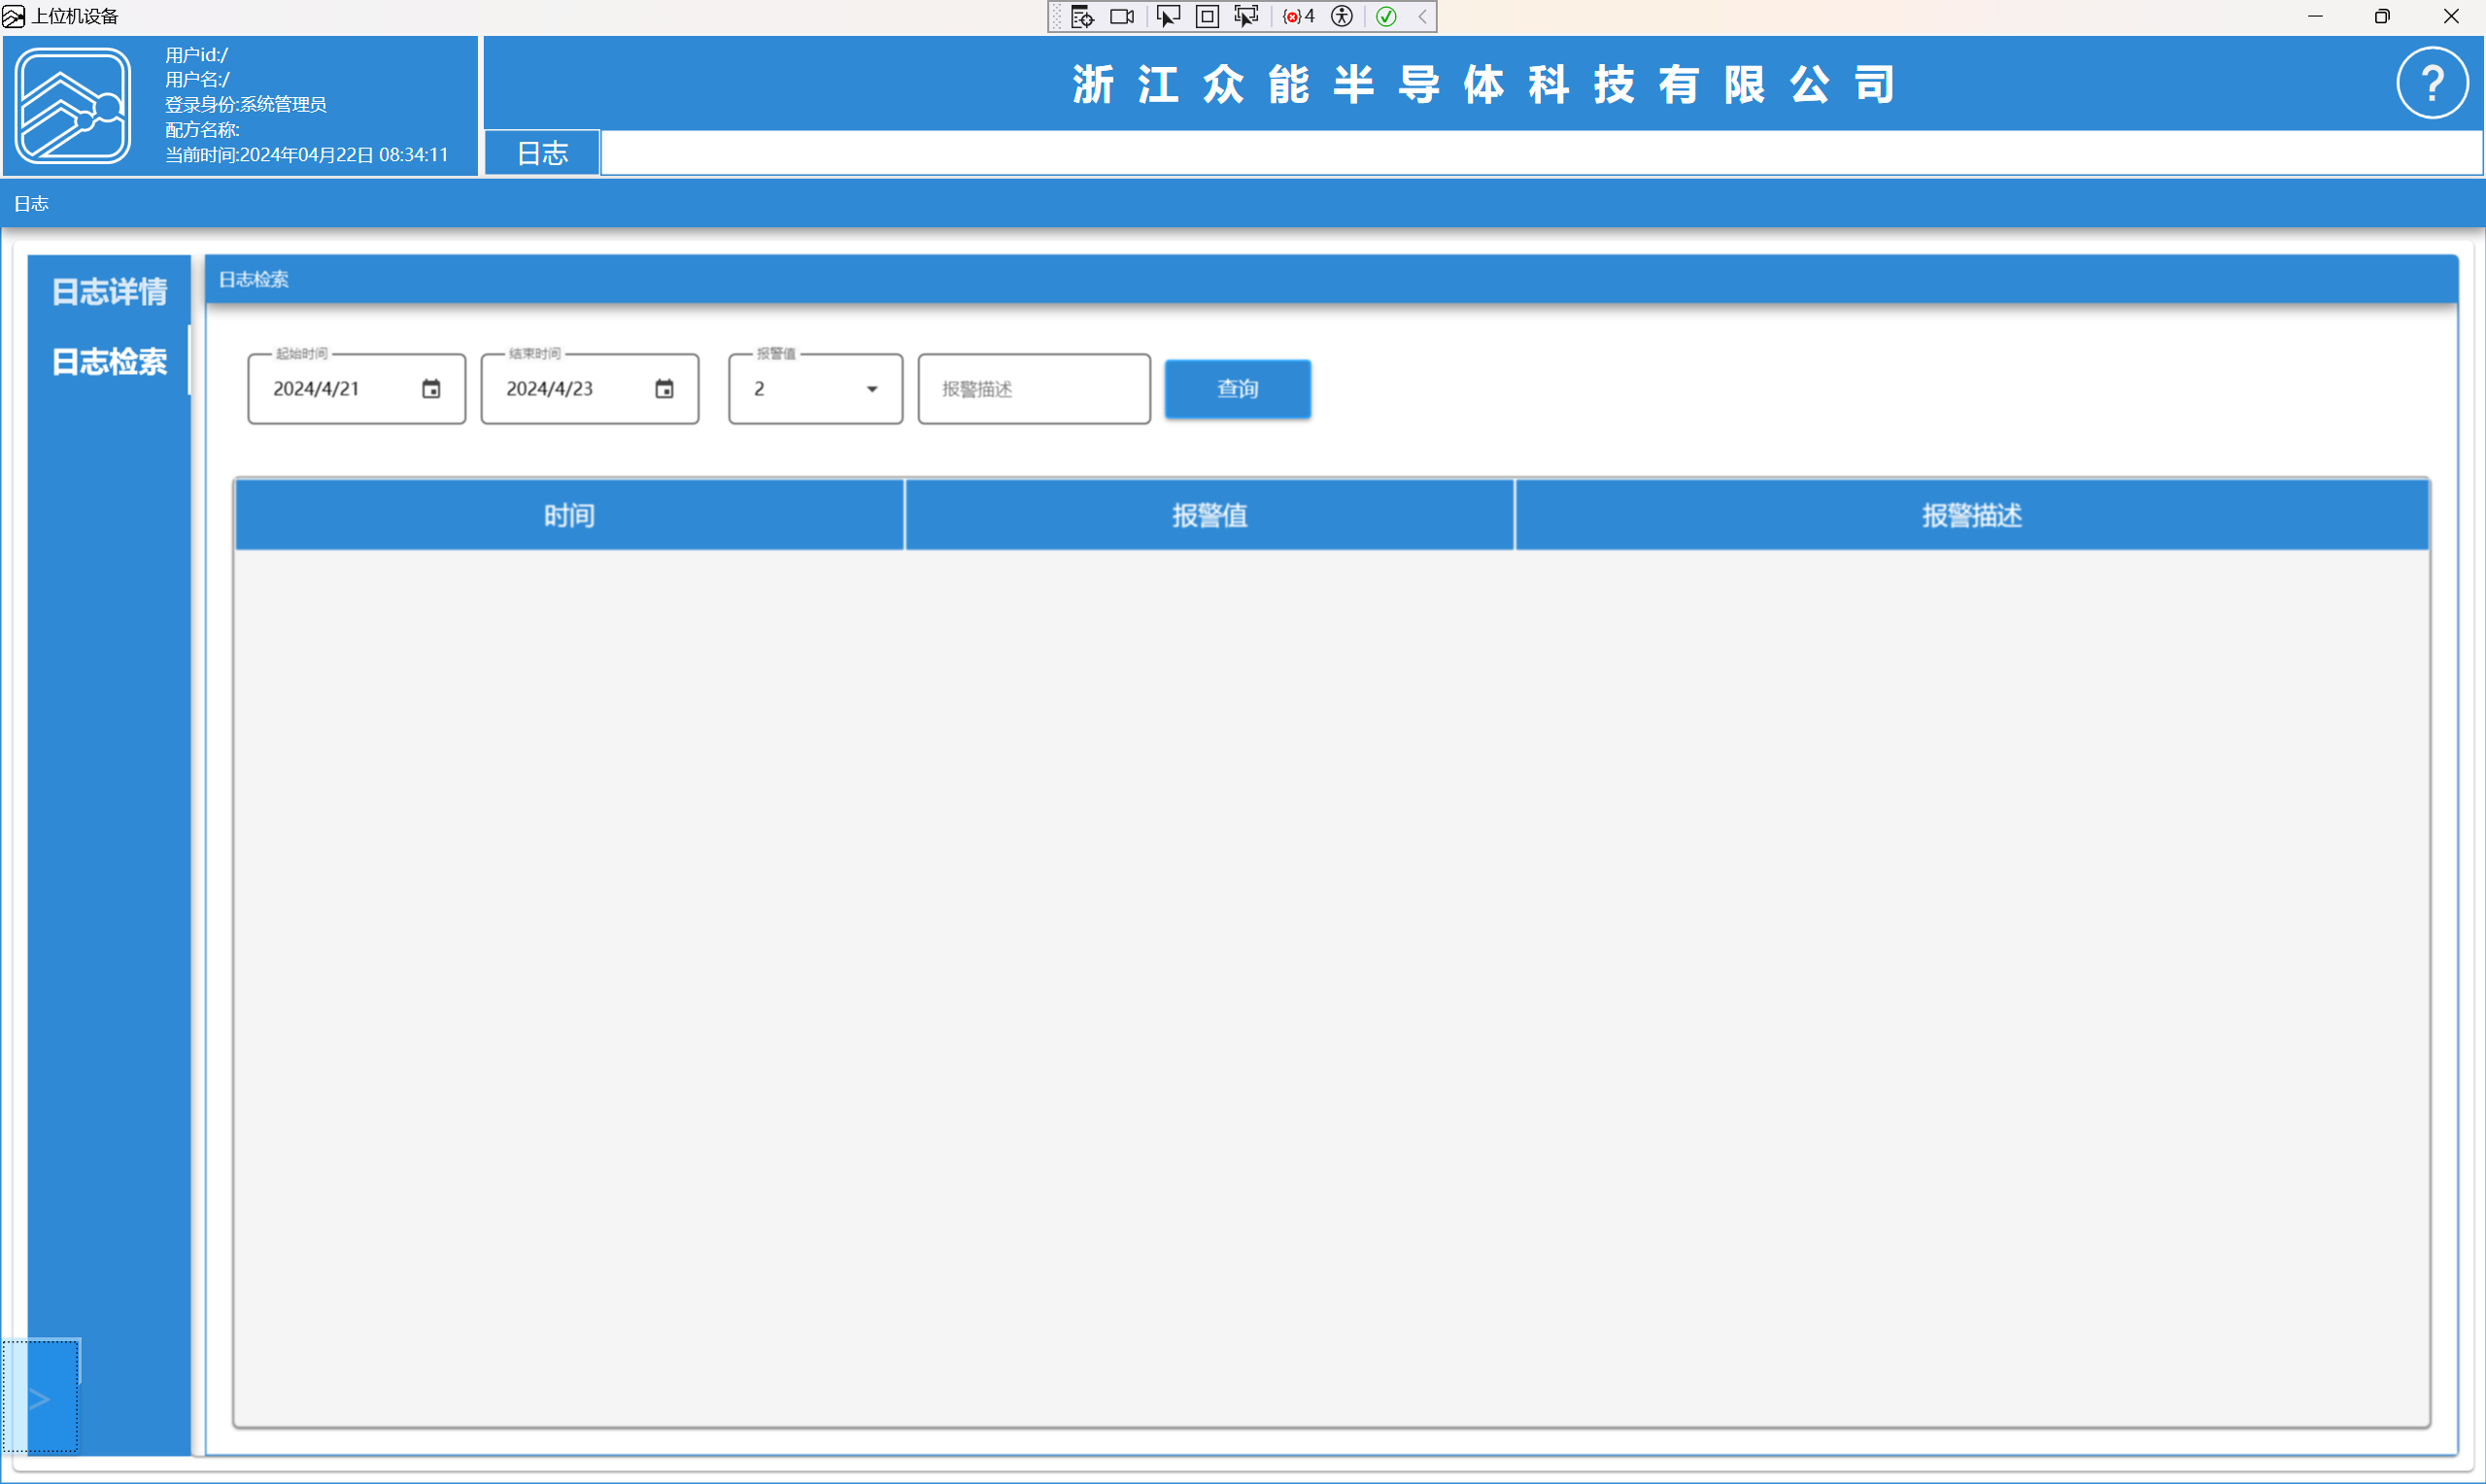
Task: Click the green checkmark hot reload icon
Action: [1386, 16]
